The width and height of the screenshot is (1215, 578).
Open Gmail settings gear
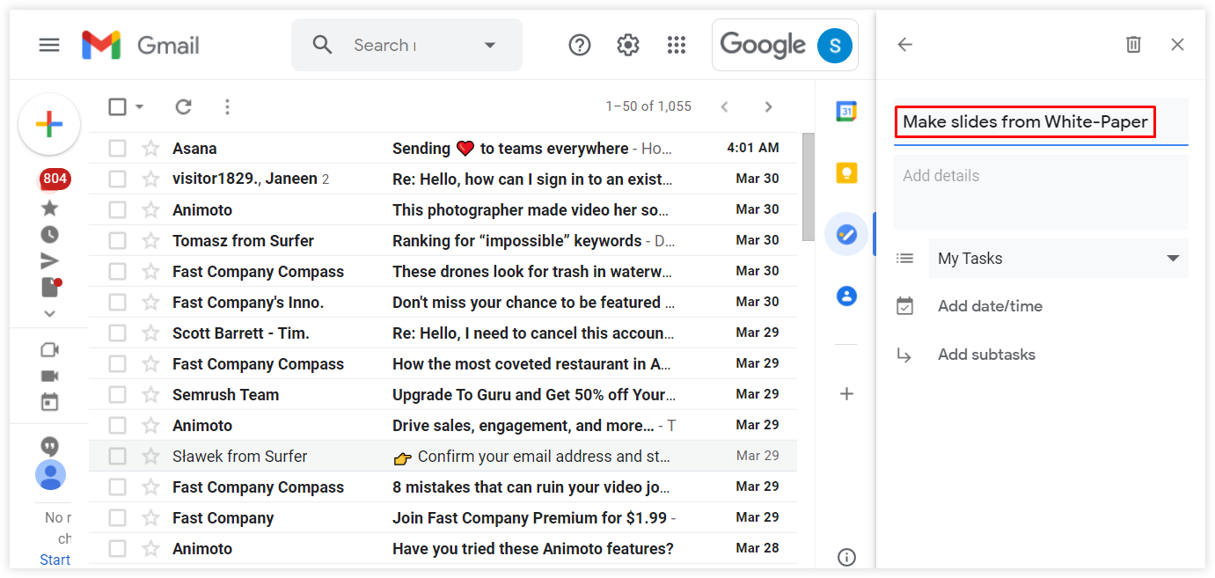627,44
